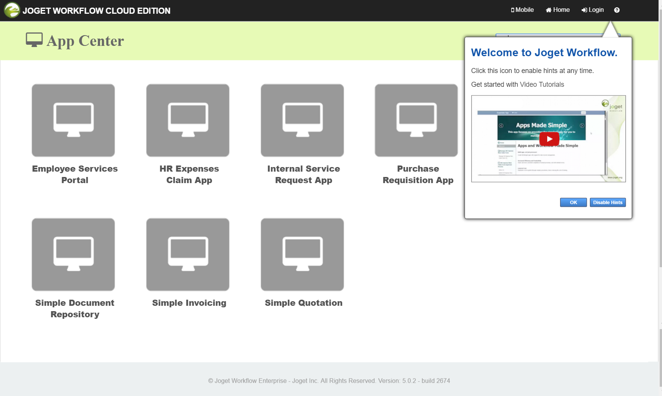Viewport: 662px width, 396px height.
Task: Click the Purchase Requisition App label
Action: coord(418,174)
